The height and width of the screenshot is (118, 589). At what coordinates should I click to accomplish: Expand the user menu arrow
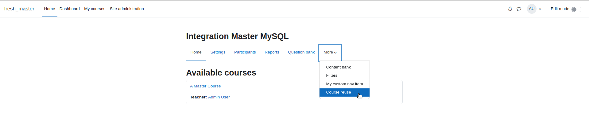(x=540, y=9)
